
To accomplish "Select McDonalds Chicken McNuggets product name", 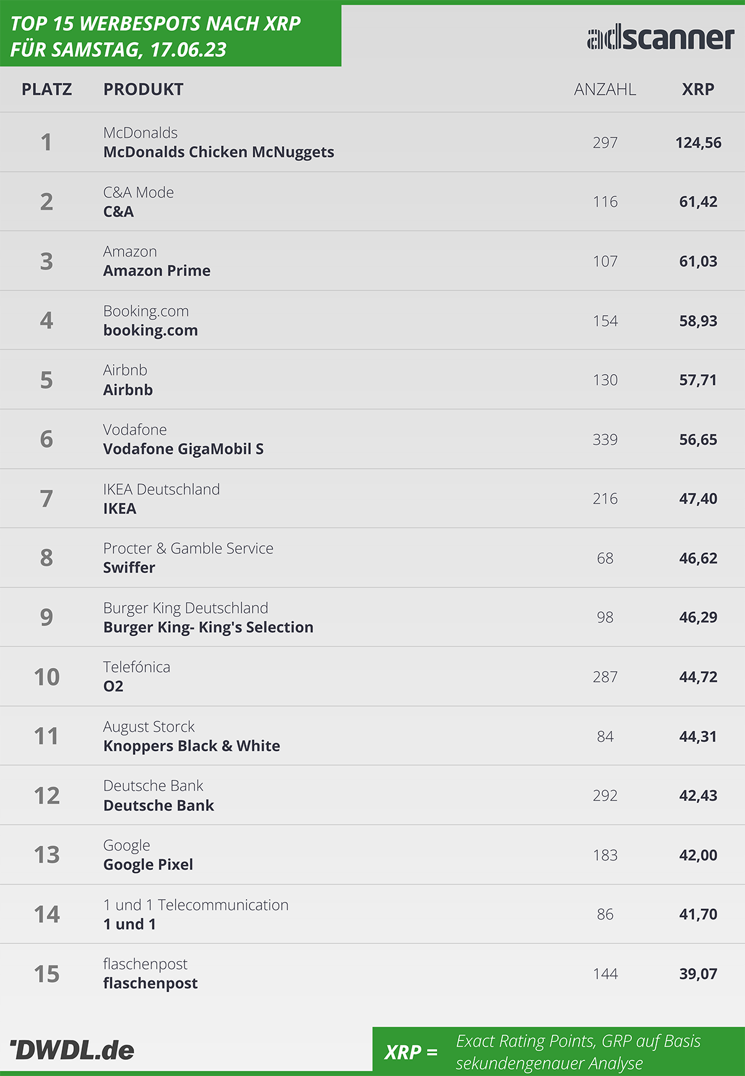I will pos(219,152).
